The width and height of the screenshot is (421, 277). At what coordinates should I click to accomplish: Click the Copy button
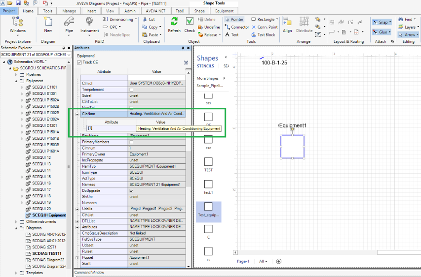pos(152,27)
